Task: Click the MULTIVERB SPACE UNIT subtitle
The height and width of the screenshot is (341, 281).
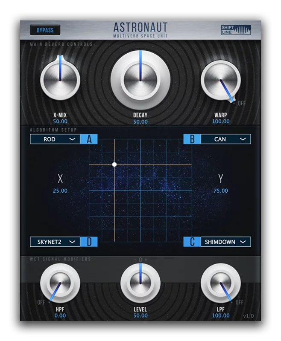Action: click(x=140, y=36)
